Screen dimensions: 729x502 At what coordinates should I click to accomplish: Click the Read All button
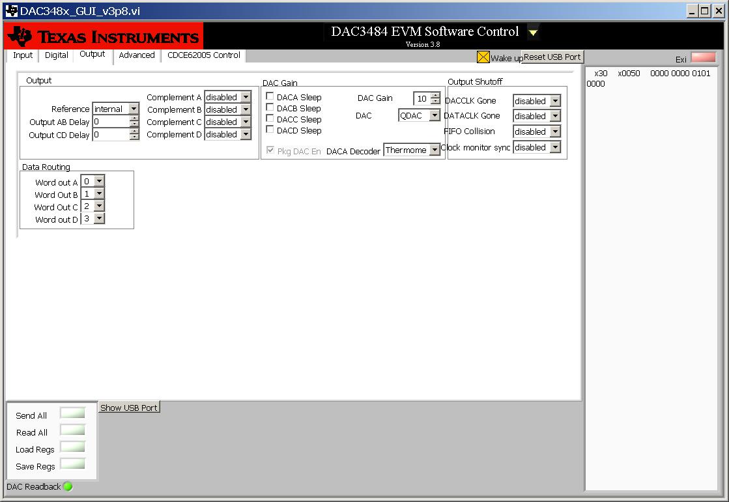72,430
